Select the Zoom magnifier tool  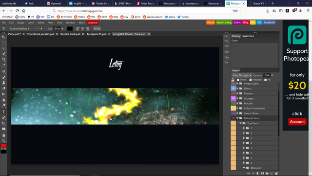3,141
